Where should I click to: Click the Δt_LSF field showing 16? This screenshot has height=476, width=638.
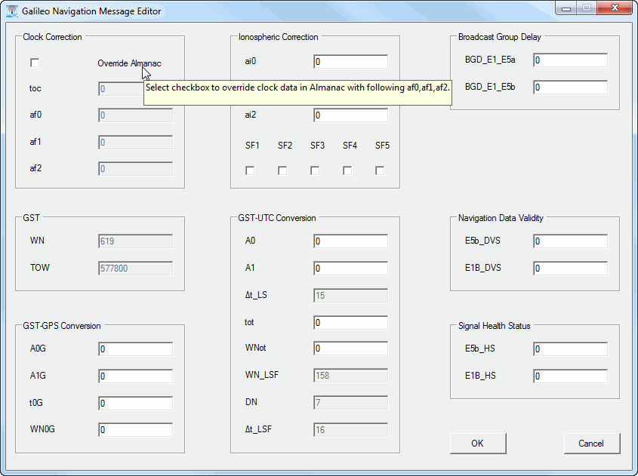point(351,430)
